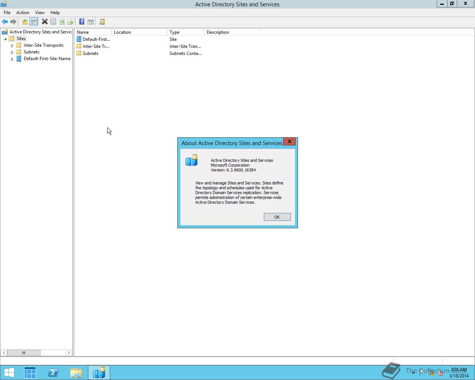Image resolution: width=475 pixels, height=380 pixels.
Task: Expand the Inter-Site Transports node
Action: point(12,46)
